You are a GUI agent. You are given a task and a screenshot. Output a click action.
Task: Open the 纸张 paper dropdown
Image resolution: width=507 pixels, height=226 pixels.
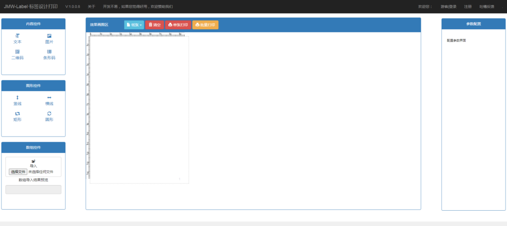pos(134,25)
